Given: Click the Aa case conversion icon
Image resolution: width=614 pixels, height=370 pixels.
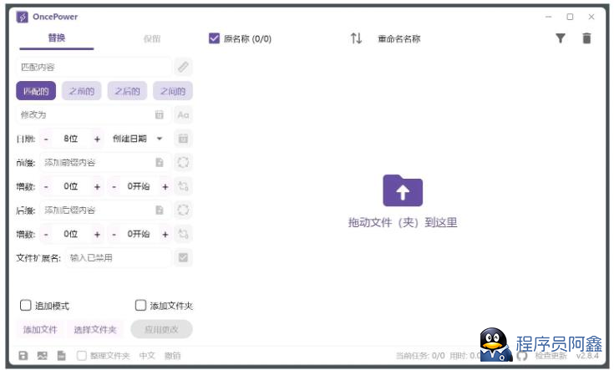Looking at the screenshot, I should point(183,114).
